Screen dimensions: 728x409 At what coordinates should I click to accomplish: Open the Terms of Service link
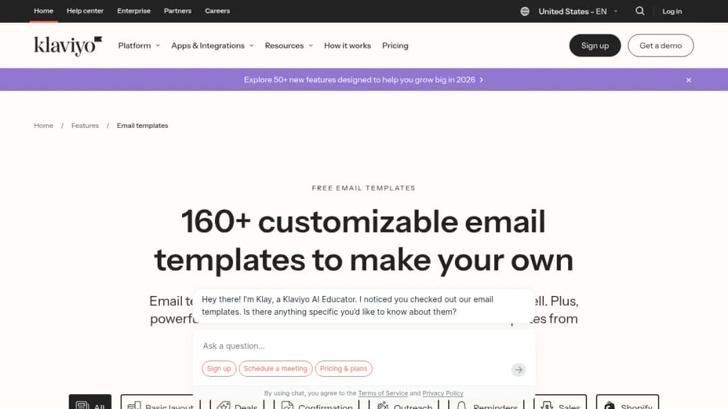click(x=383, y=394)
